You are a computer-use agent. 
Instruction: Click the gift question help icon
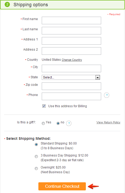pyautogui.click(x=69, y=123)
